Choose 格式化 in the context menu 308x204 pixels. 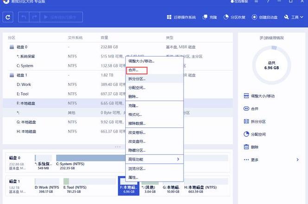(x=154, y=115)
